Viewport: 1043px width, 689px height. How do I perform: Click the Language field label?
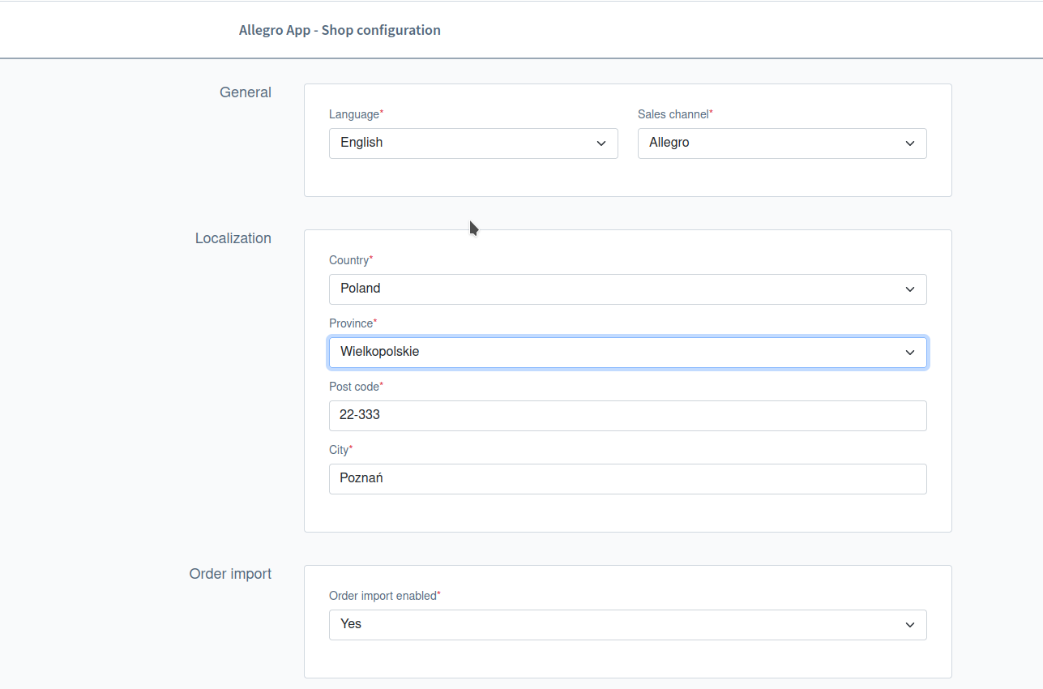tap(357, 114)
